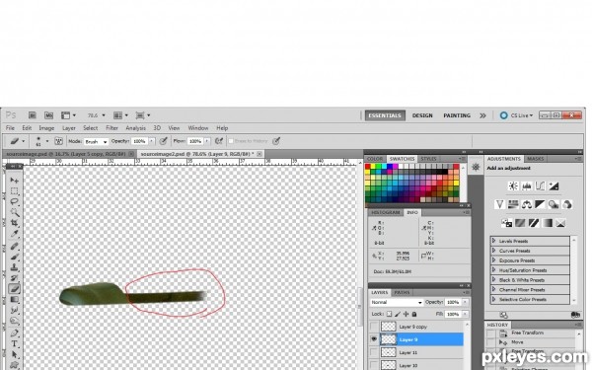592x370 pixels.
Task: Select the Rectangular Marquee tool
Action: (x=15, y=190)
